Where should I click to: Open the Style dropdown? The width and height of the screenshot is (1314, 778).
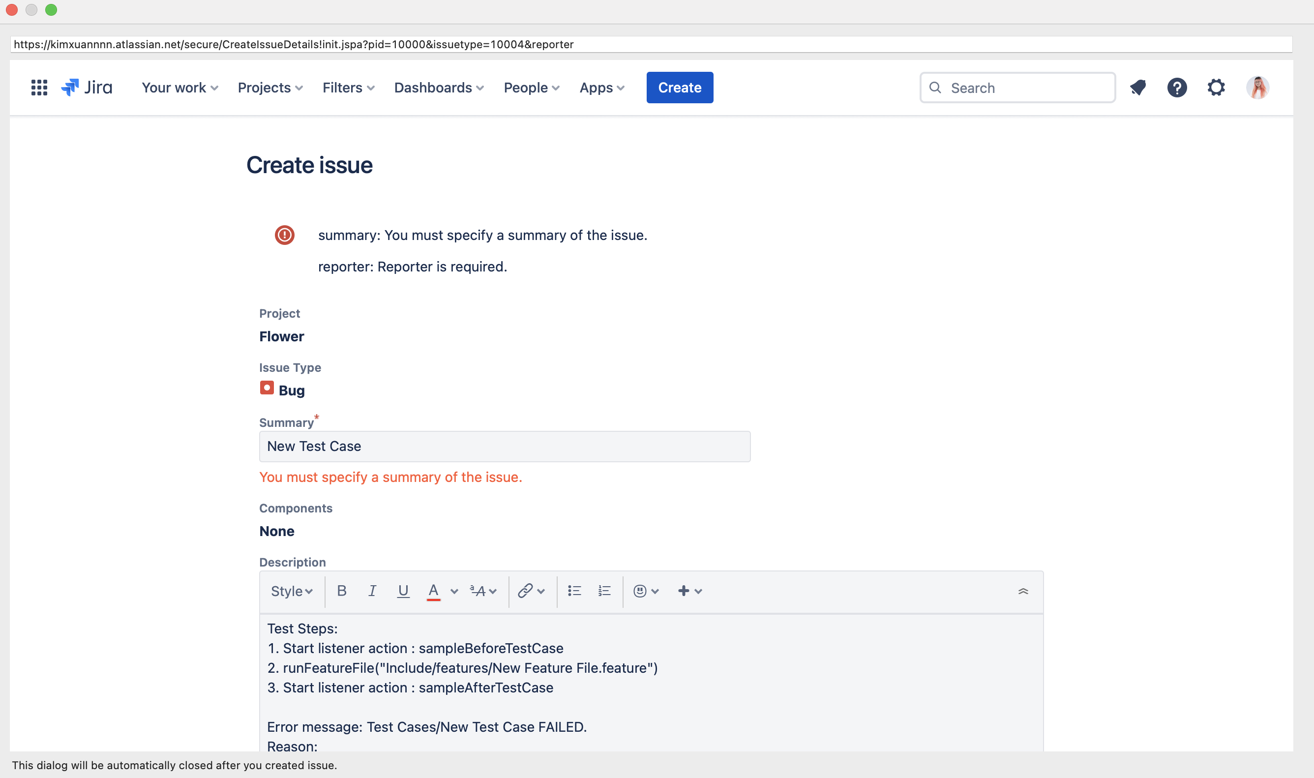[292, 591]
